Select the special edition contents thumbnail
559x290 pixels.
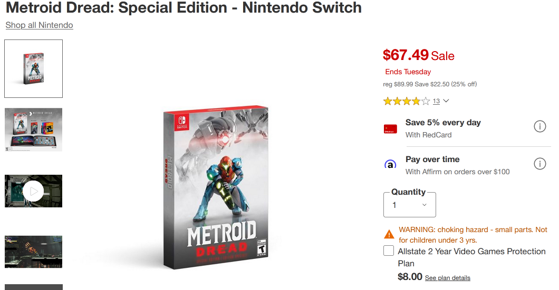coord(34,130)
